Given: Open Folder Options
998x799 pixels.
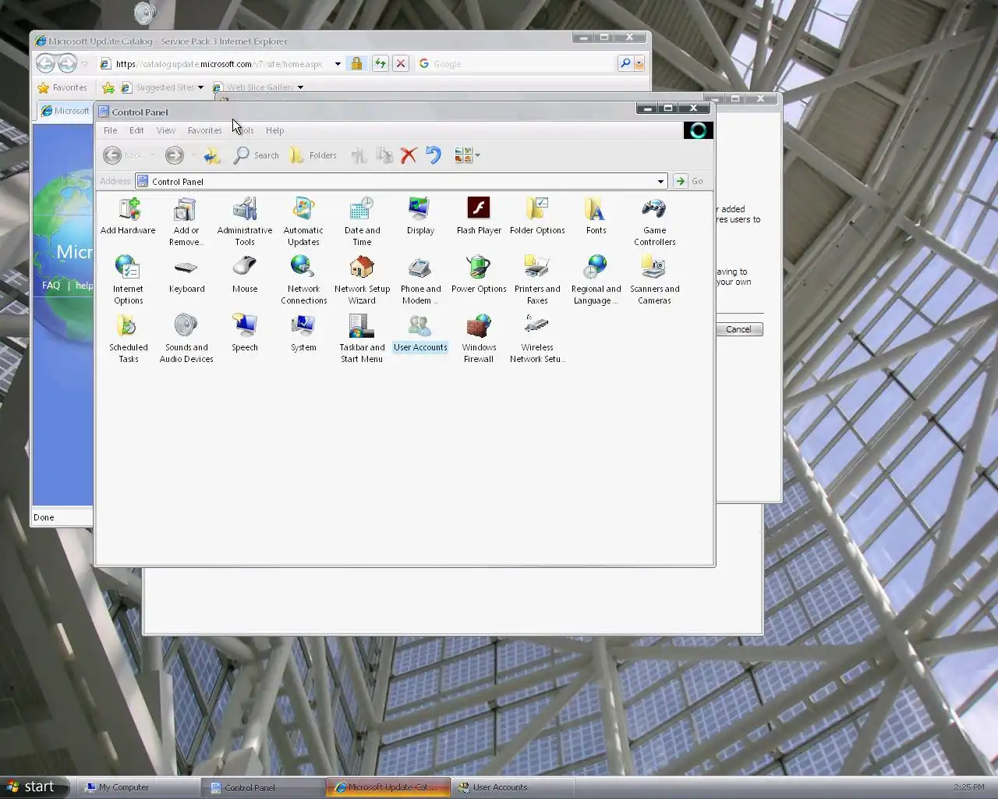Looking at the screenshot, I should [x=537, y=216].
